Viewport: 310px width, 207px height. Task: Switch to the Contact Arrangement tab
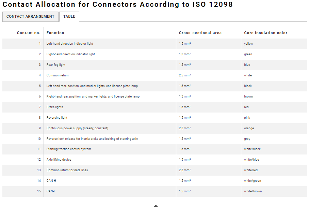tap(30, 16)
